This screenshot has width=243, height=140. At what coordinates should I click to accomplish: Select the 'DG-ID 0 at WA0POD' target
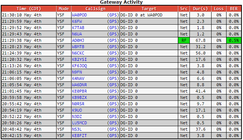pyautogui.click(x=141, y=15)
